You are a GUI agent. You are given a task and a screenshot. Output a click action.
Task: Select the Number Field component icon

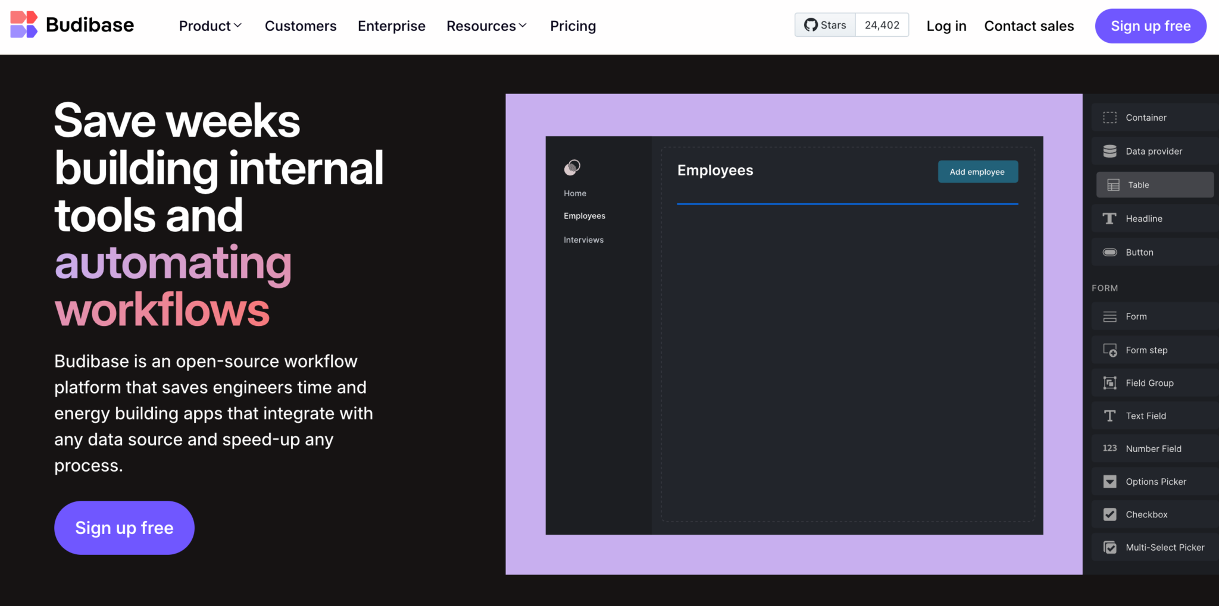1109,448
